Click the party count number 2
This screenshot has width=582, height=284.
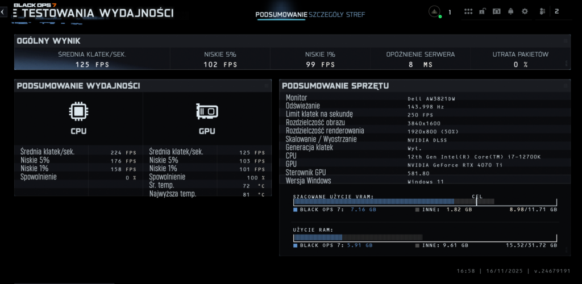point(556,11)
